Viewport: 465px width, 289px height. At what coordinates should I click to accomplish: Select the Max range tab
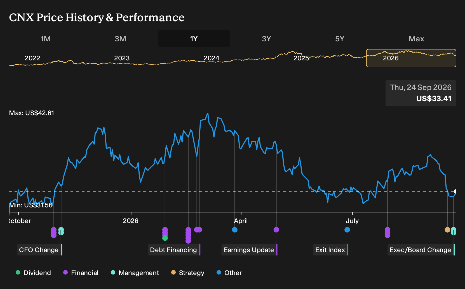pyautogui.click(x=416, y=39)
